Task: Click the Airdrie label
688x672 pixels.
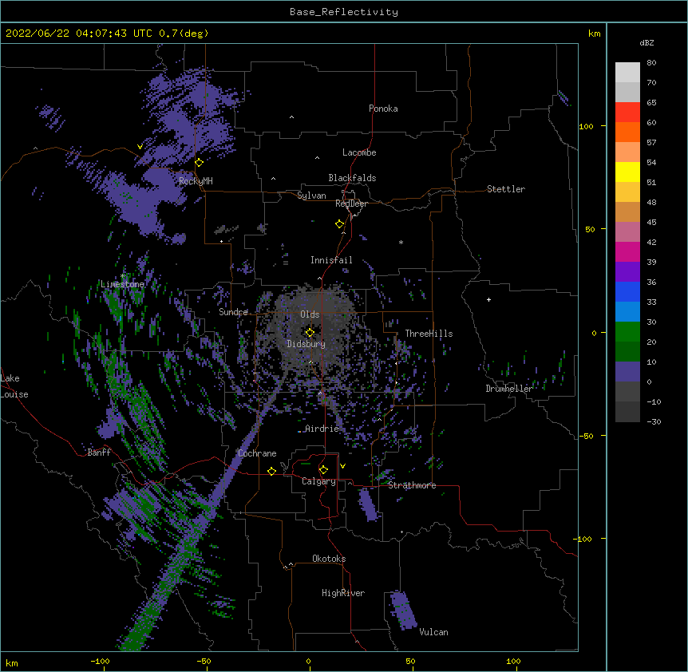Action: [x=322, y=429]
